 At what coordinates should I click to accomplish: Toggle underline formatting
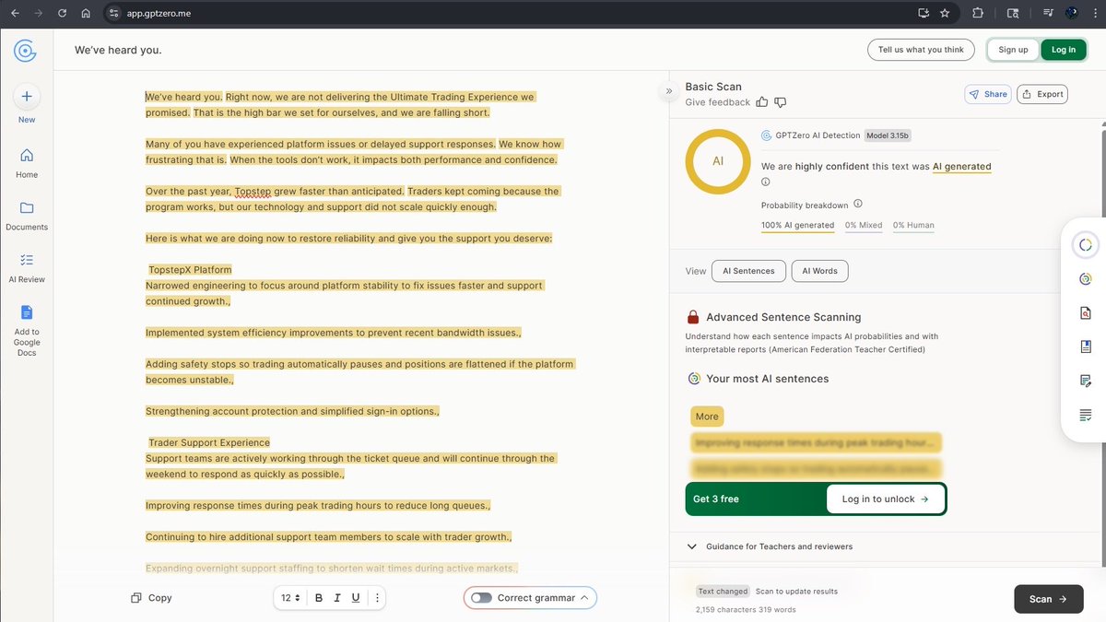click(x=356, y=598)
